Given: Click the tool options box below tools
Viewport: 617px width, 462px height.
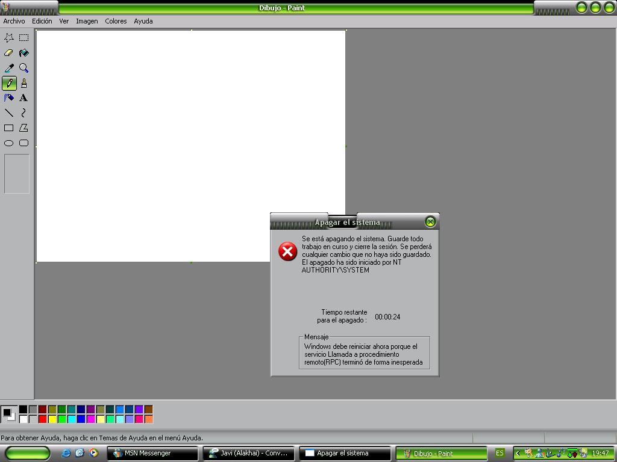Looking at the screenshot, I should [16, 174].
